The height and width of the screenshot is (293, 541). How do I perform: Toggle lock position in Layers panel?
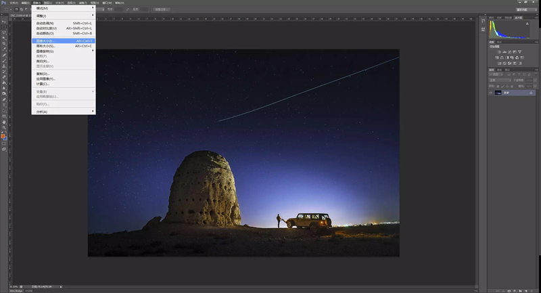pos(507,87)
